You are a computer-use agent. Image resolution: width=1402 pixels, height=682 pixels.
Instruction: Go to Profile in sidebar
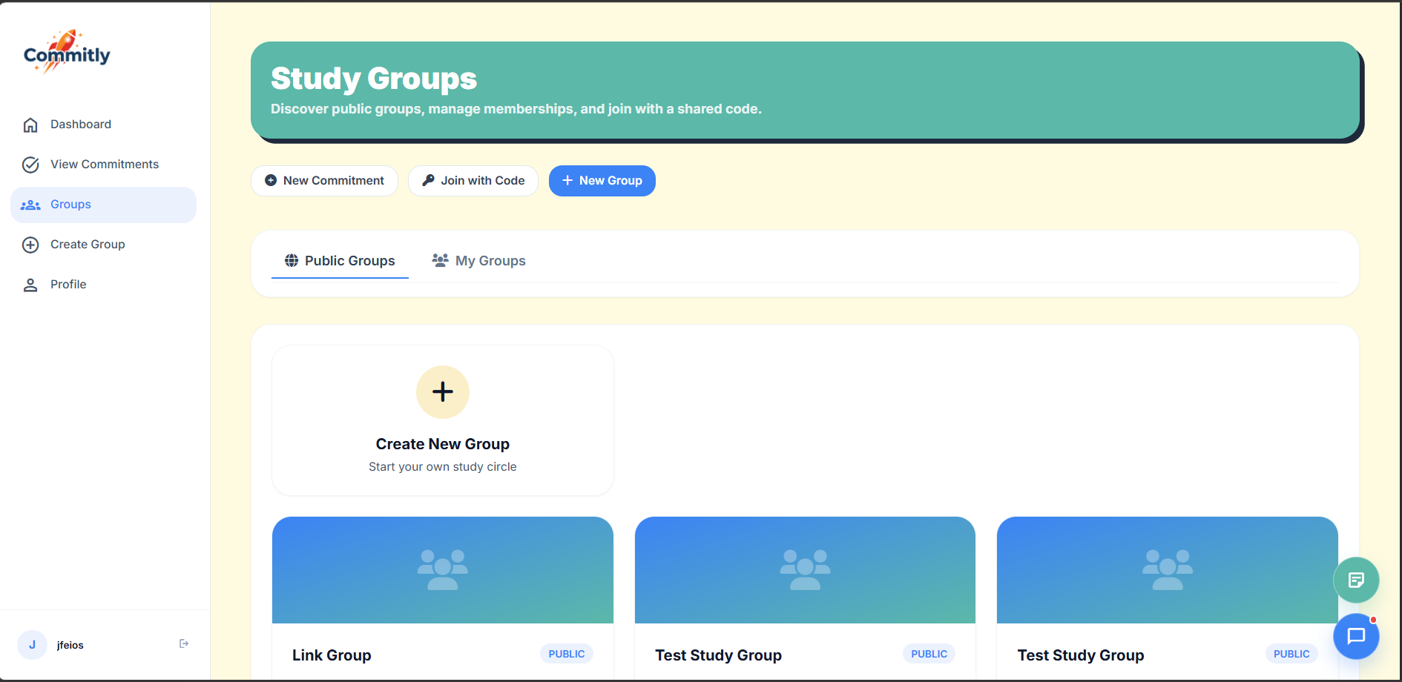103,285
